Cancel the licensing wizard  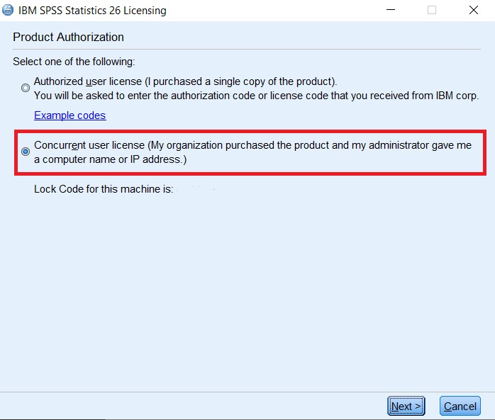tap(460, 406)
